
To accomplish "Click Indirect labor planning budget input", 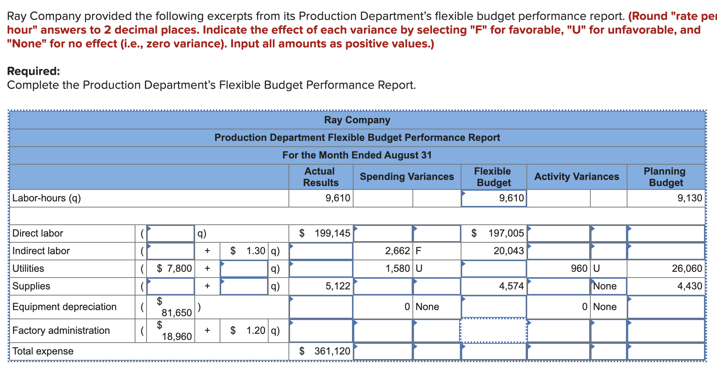I will 666,251.
